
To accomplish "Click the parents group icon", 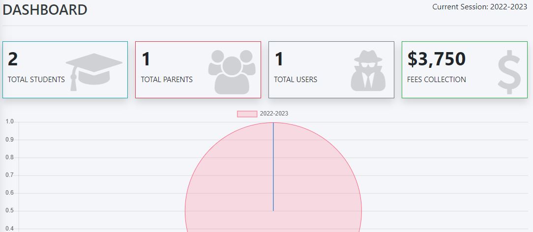I will point(232,71).
